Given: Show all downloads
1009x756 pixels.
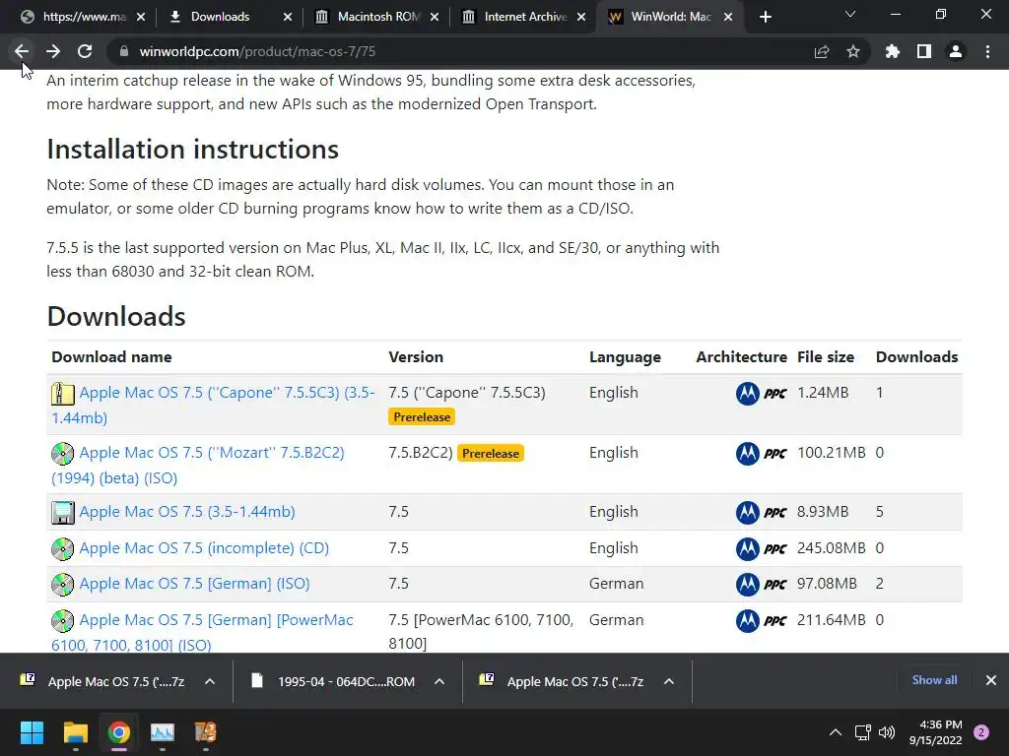Looking at the screenshot, I should 934,680.
